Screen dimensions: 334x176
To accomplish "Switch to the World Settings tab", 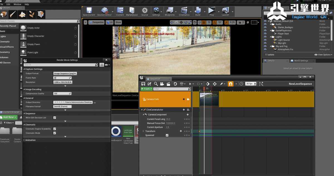I will (x=301, y=61).
